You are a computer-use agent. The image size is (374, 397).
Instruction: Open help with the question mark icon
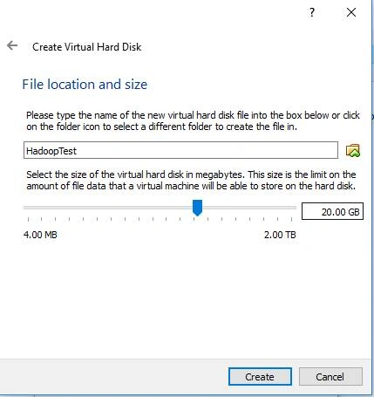click(x=312, y=12)
